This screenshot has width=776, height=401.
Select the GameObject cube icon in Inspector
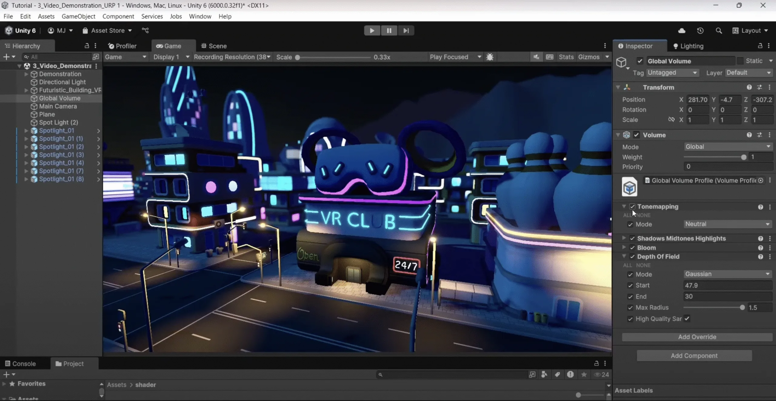coord(621,62)
